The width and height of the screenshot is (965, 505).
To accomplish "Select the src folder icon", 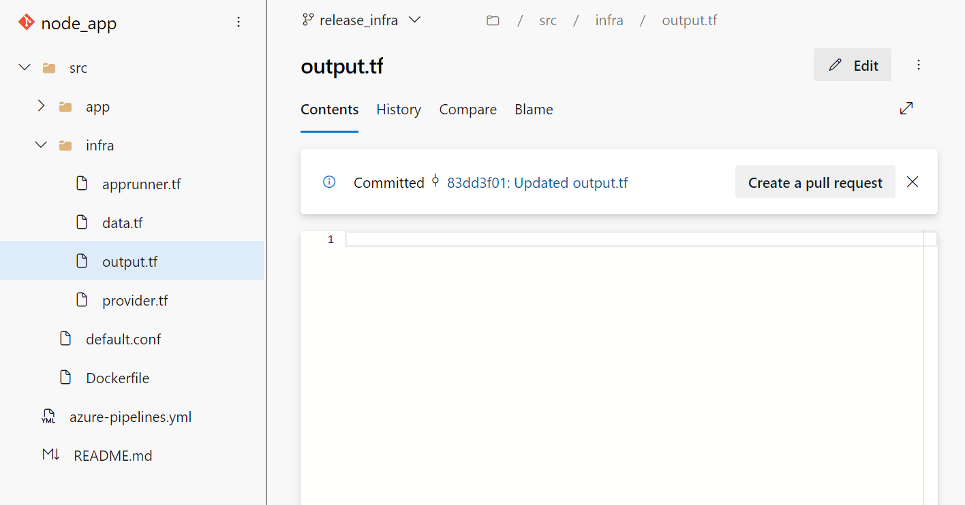I will tap(48, 68).
